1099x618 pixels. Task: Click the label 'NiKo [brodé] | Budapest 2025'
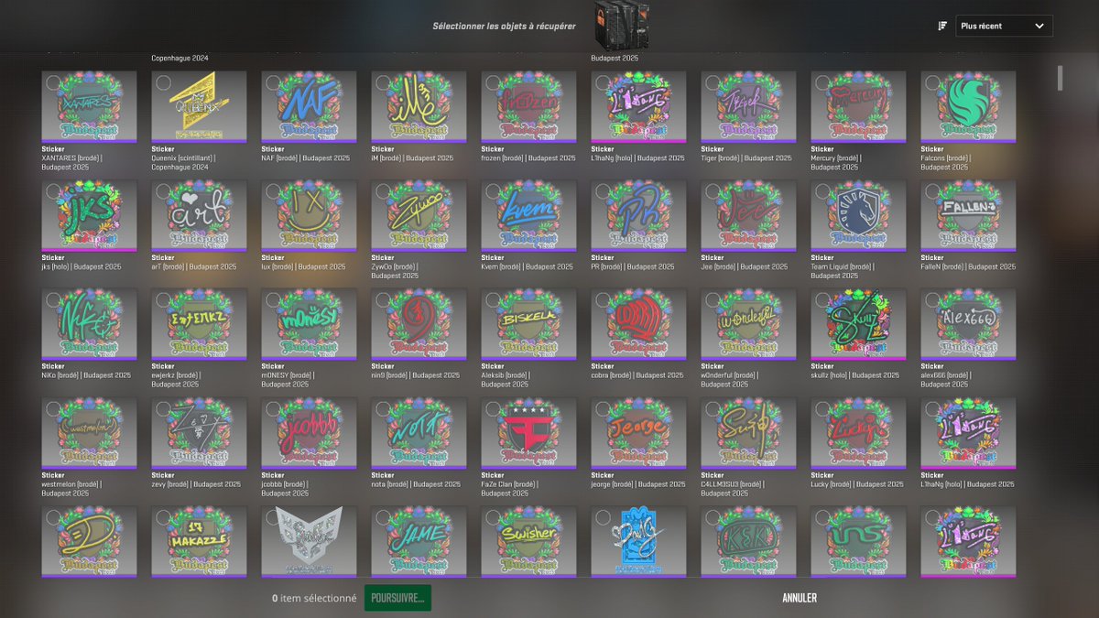click(x=86, y=375)
